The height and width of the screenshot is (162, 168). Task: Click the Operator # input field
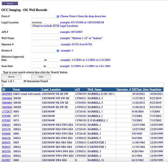[x=45, y=44]
